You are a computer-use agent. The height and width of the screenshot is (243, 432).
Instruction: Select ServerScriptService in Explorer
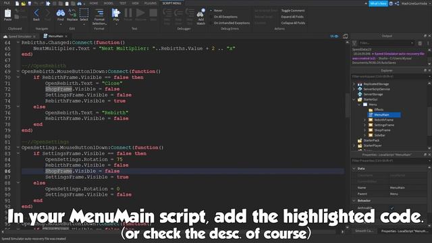tap(377, 89)
